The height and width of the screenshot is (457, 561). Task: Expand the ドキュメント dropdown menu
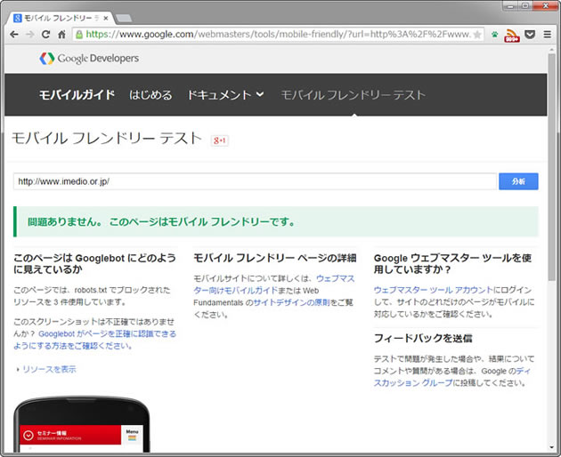pyautogui.click(x=226, y=95)
